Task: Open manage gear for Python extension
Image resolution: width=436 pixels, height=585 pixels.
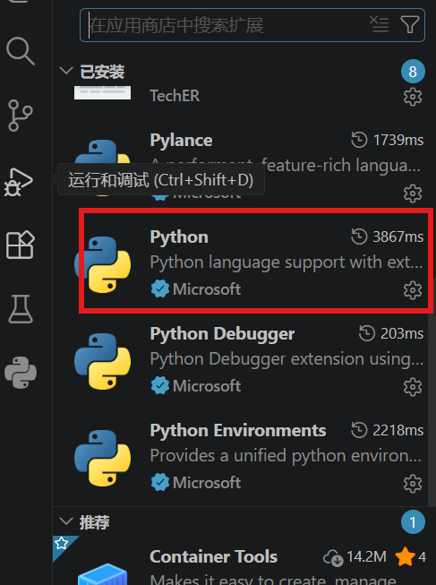Action: click(x=413, y=290)
